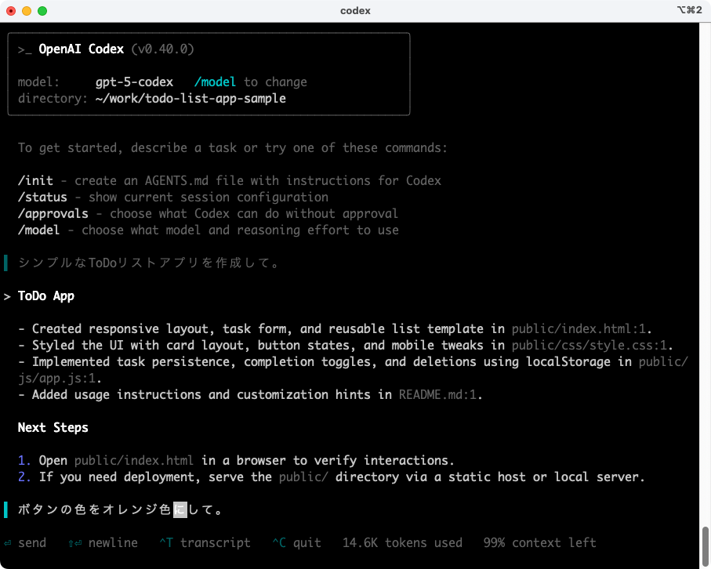The image size is (711, 569).
Task: Click the 'OpenAI Codex' header text
Action: coord(82,49)
